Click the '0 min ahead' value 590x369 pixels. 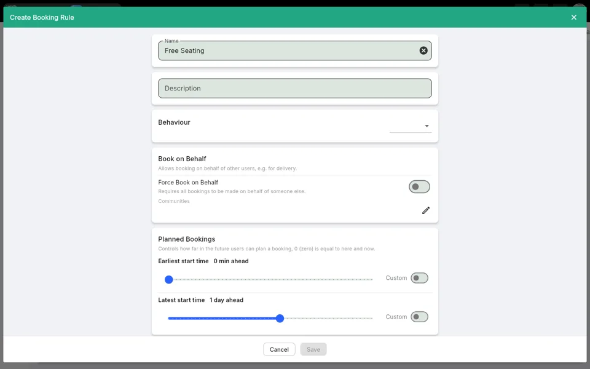[231, 261]
